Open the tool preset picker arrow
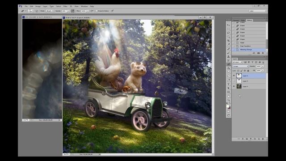This screenshot has width=286, height=161. (x=25, y=11)
